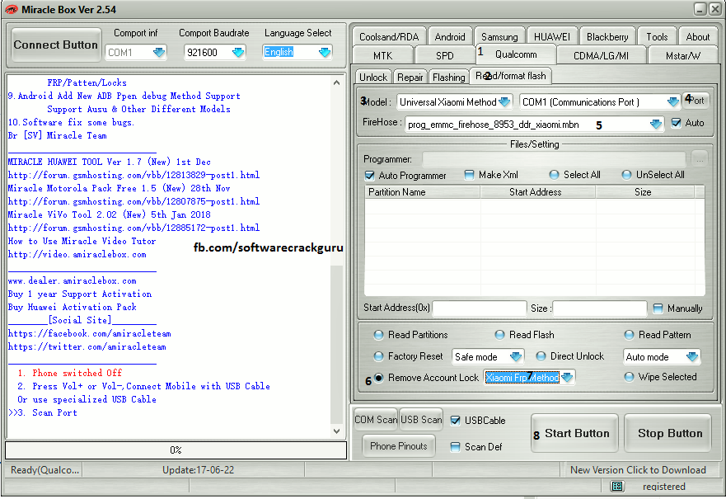Select the Read Flash option
Viewport: 726px width, 499px height.
499,335
